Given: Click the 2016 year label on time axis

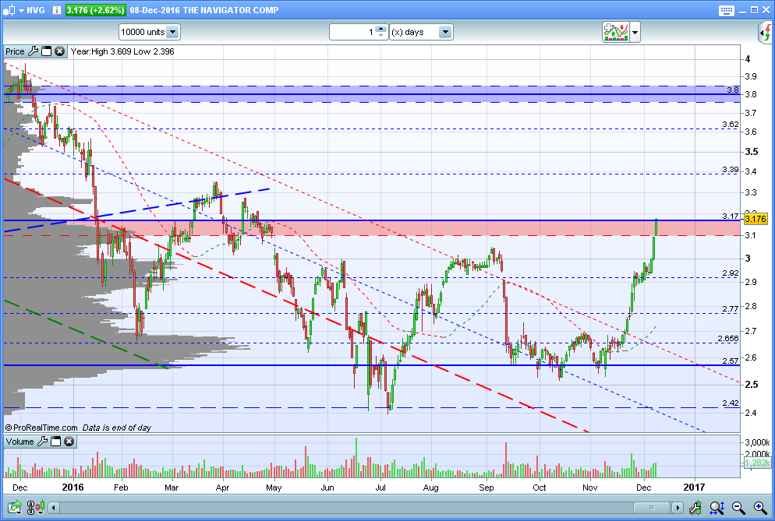Looking at the screenshot, I should click(73, 488).
